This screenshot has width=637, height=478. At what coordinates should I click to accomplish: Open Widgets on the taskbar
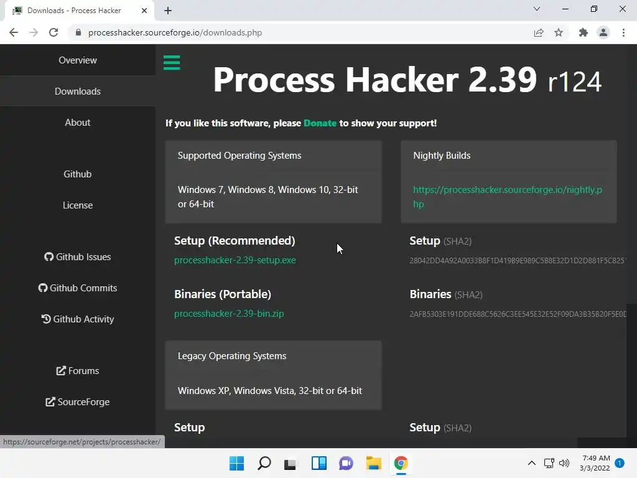319,463
